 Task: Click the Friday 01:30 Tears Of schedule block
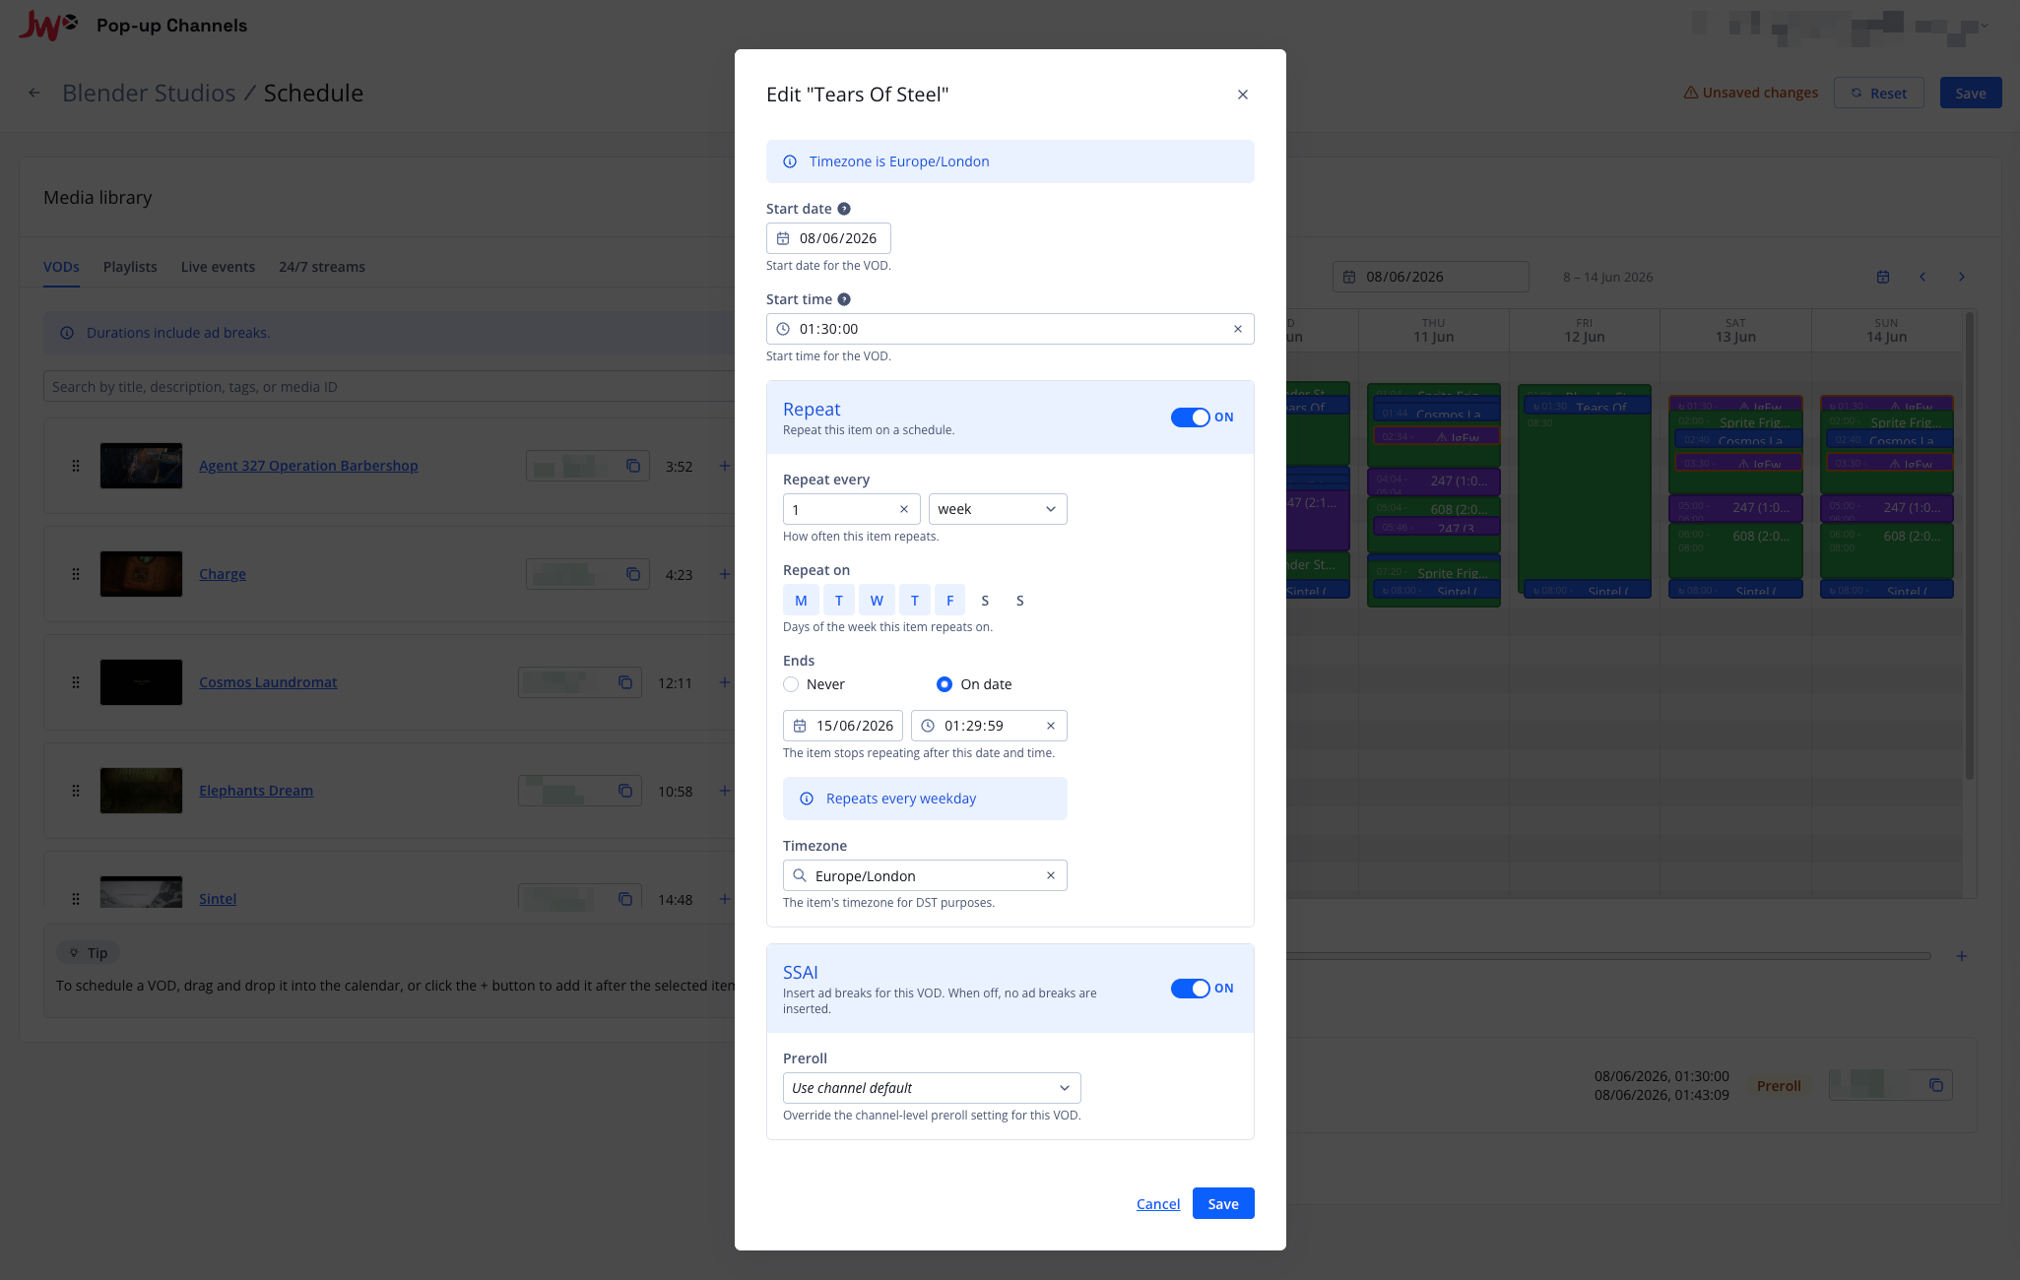[1587, 407]
